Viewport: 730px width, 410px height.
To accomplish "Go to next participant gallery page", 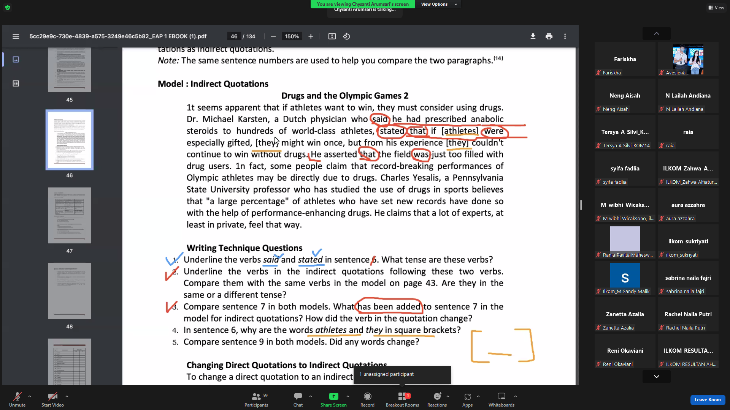I will tap(657, 377).
